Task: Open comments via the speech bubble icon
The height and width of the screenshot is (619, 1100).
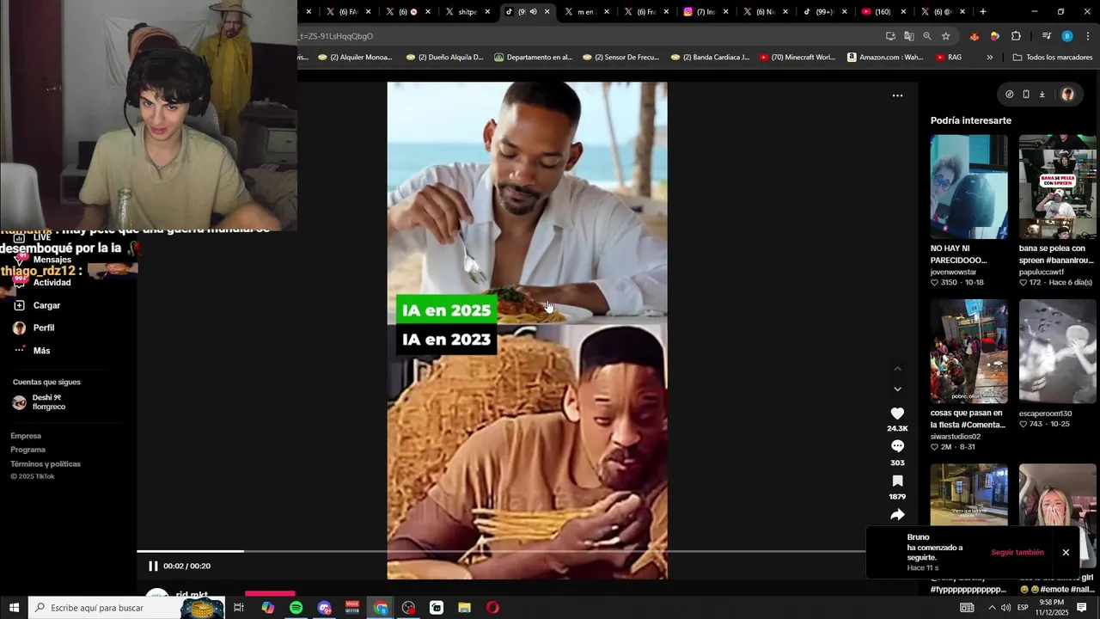Action: tap(897, 446)
